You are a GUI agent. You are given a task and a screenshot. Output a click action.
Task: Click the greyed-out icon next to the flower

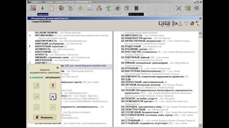coord(89,8)
